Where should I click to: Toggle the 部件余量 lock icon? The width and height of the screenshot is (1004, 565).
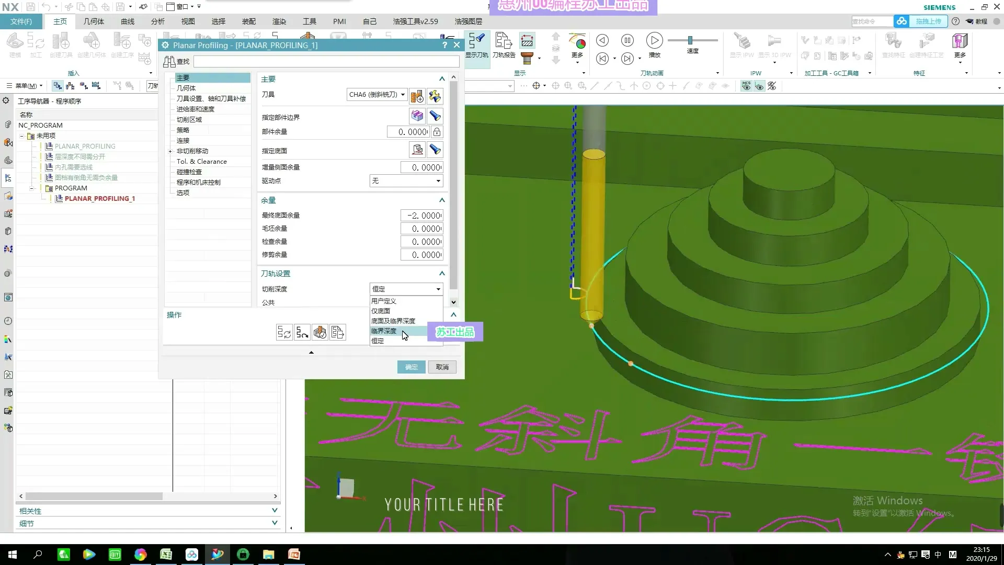click(437, 132)
